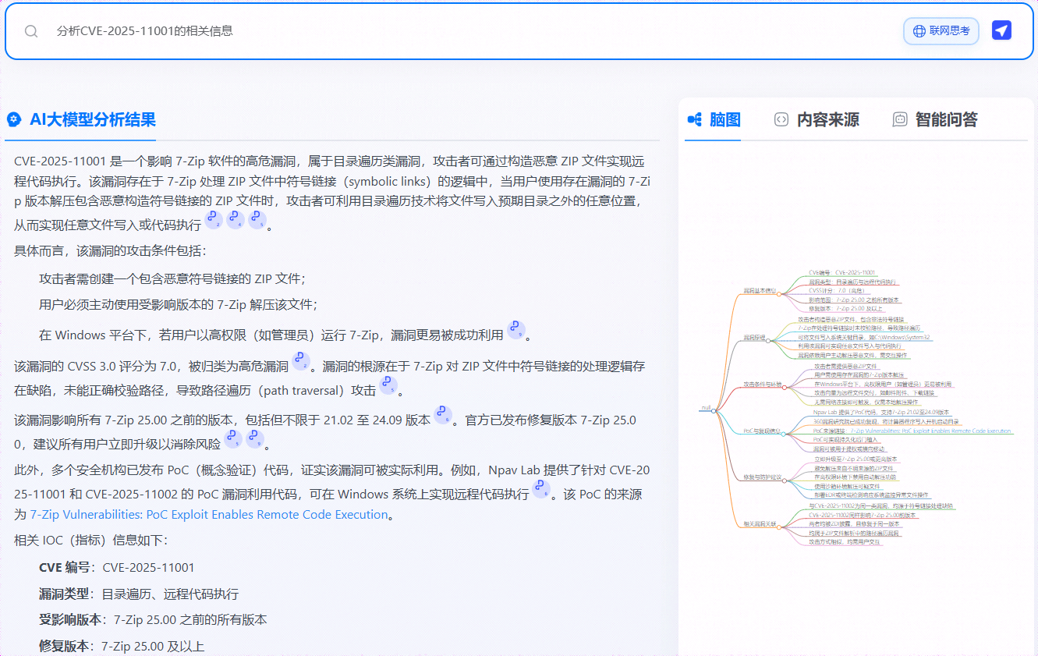Click the globe icon inside 联网思考 button
1038x656 pixels.
917,30
